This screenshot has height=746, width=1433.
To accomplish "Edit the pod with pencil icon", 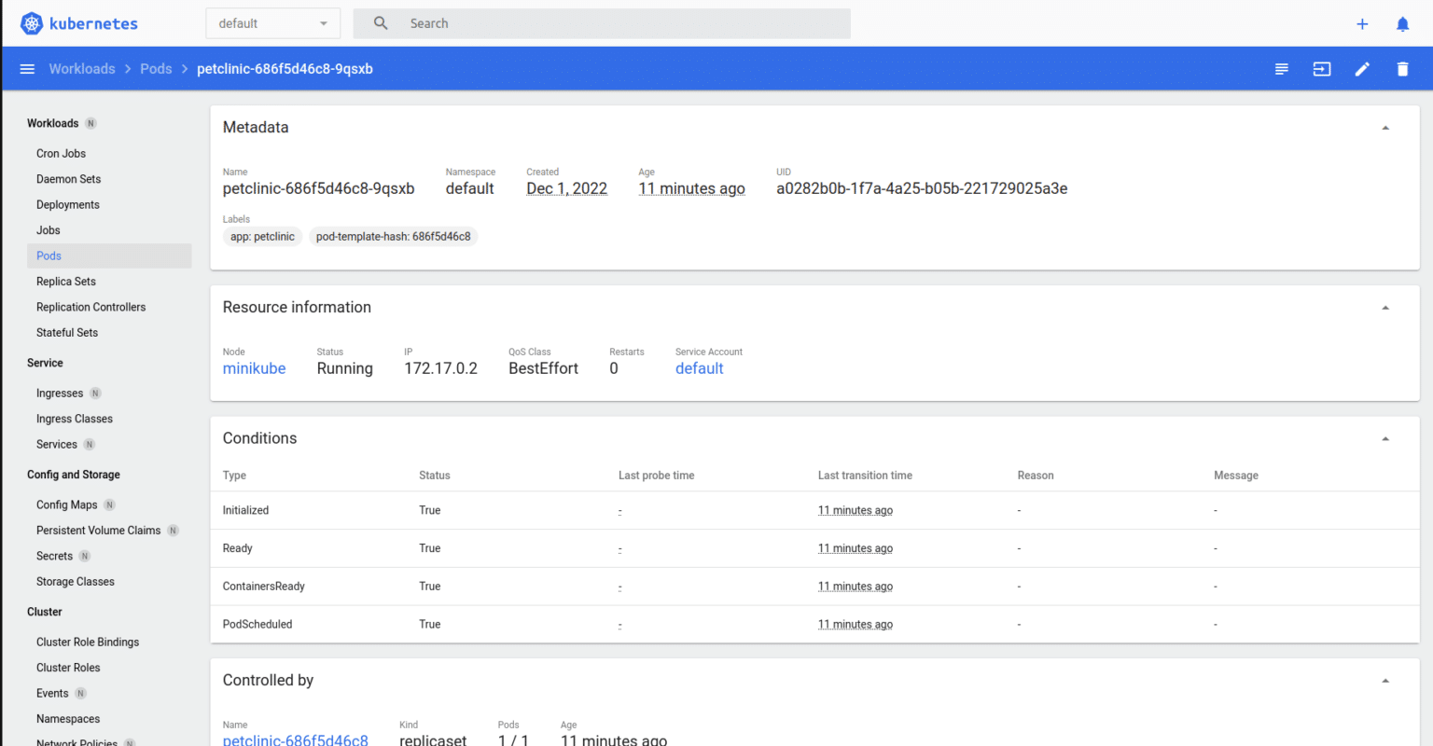I will click(1362, 69).
